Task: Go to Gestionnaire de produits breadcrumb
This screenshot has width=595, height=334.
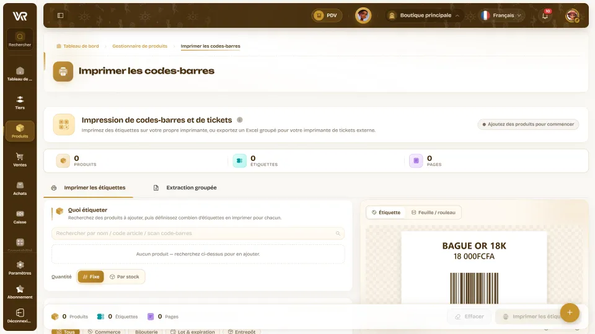Action: click(139, 46)
